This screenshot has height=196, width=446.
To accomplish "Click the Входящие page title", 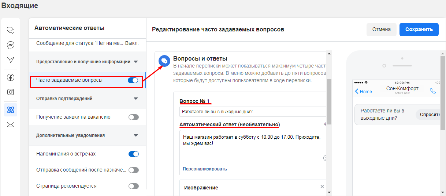I will pos(19,6).
